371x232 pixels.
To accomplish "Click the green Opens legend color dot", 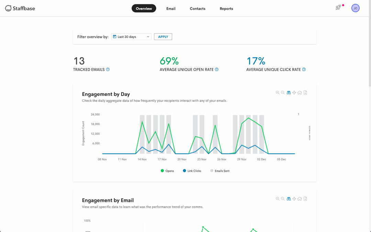I will pos(161,171).
